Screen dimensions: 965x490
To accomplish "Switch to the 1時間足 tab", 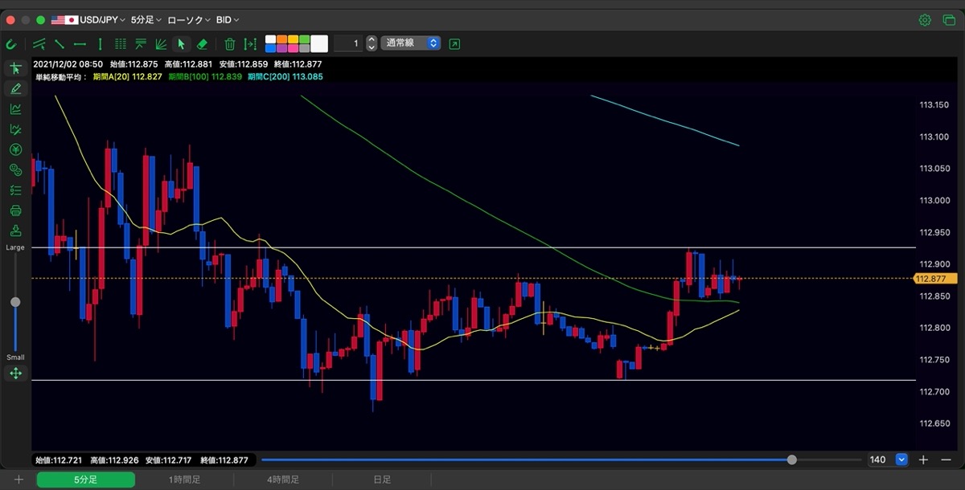I will point(184,480).
